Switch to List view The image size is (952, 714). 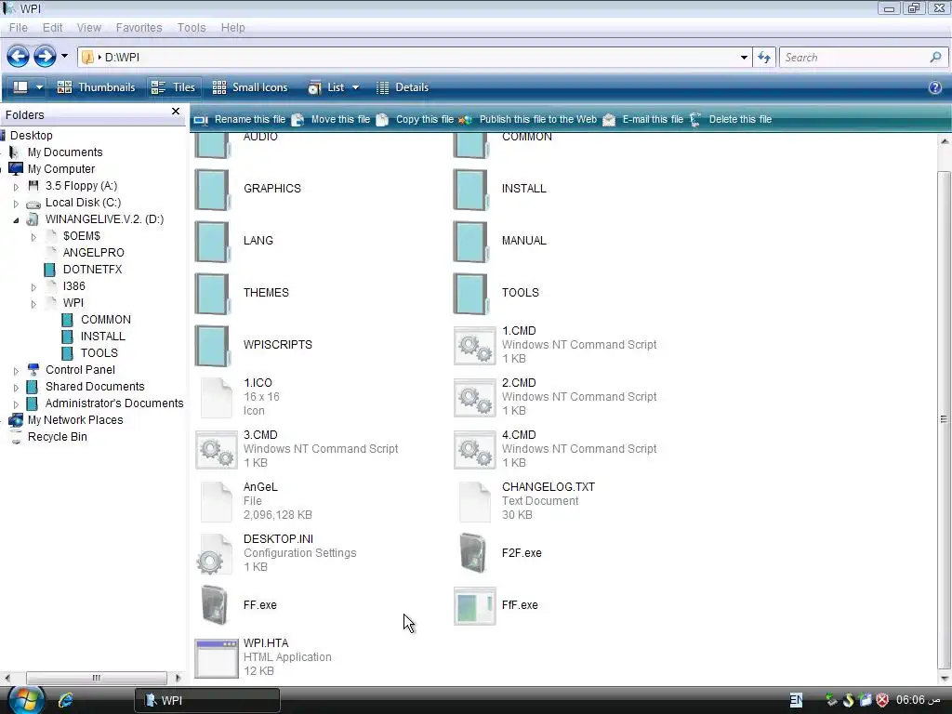tap(326, 86)
